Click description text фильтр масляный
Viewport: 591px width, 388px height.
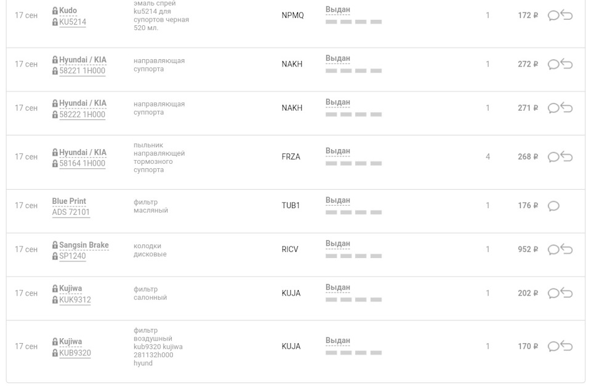tap(151, 206)
